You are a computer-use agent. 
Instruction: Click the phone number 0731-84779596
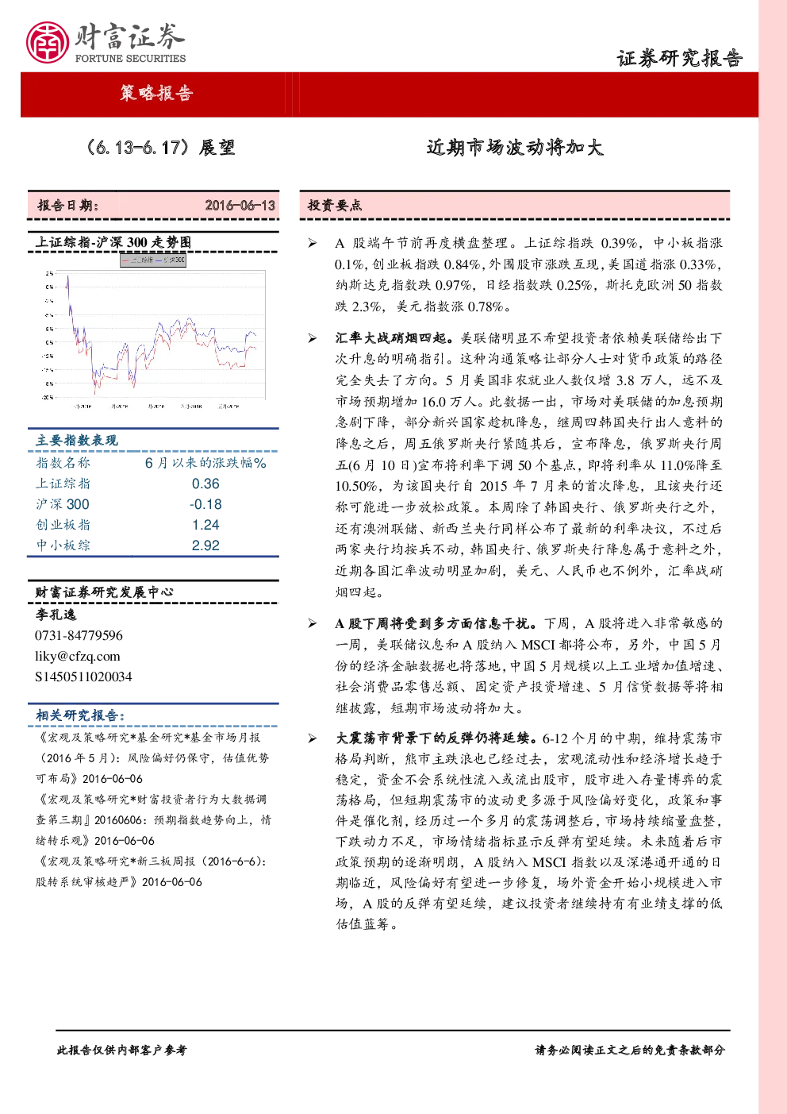coord(79,635)
